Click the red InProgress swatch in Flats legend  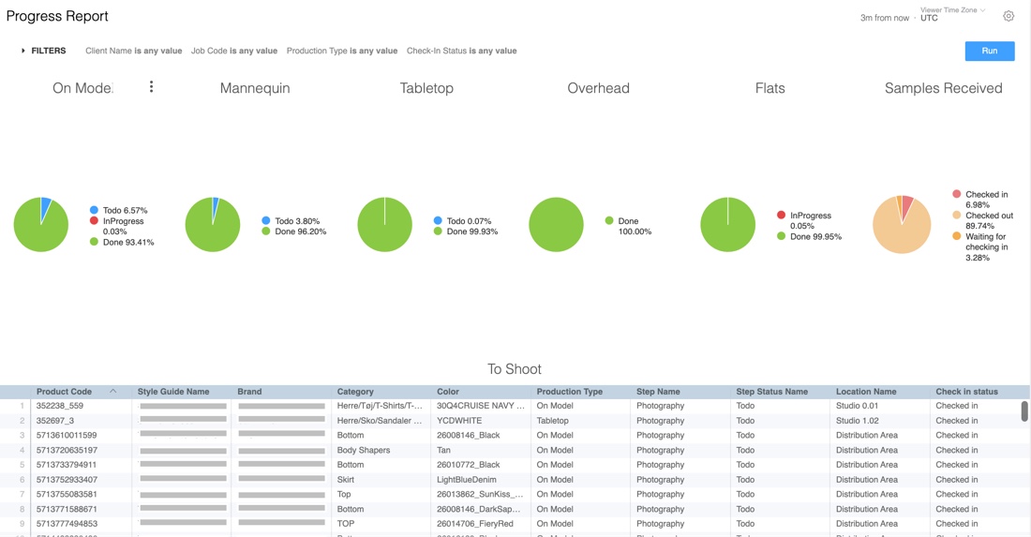[781, 216]
